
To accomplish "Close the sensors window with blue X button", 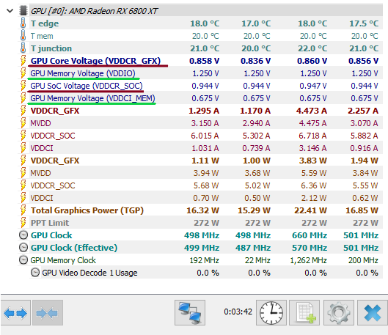I will [373, 313].
